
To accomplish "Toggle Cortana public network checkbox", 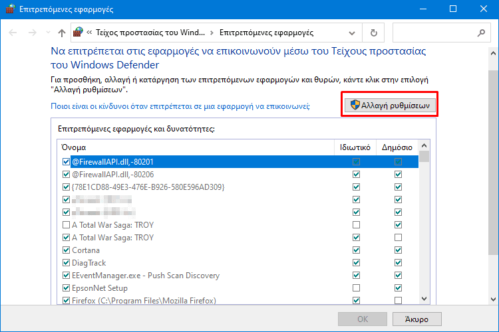I will (398, 250).
